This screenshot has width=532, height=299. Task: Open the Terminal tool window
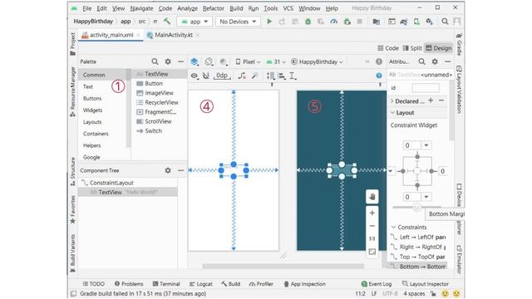(x=166, y=284)
